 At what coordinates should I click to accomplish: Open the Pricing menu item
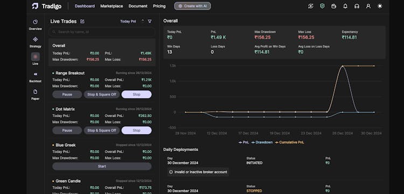click(159, 6)
